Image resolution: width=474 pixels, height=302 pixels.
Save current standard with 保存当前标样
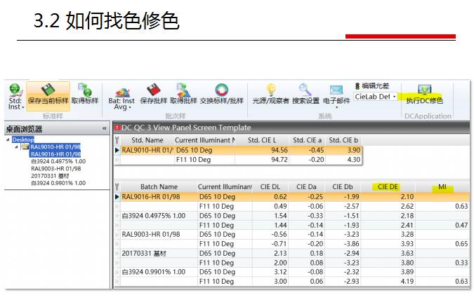(48, 91)
